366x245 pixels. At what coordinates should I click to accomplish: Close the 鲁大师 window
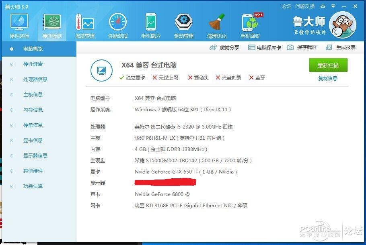(x=355, y=6)
